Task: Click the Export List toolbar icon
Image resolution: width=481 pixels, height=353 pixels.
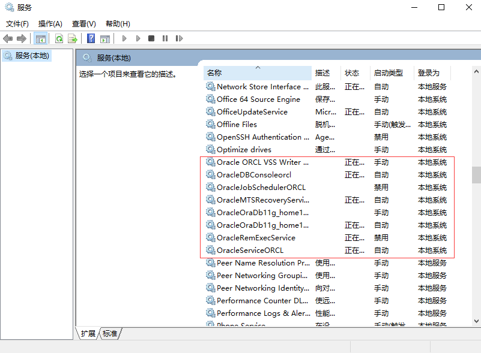Action: (73, 38)
